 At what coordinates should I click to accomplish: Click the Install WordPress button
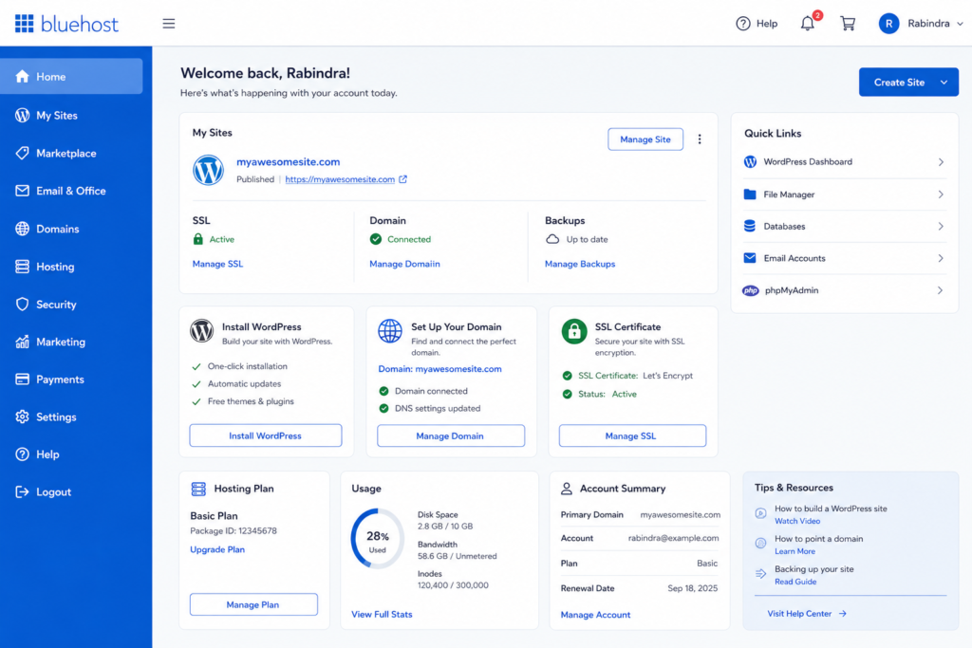(266, 435)
